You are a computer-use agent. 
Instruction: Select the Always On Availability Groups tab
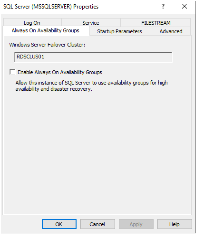click(46, 30)
